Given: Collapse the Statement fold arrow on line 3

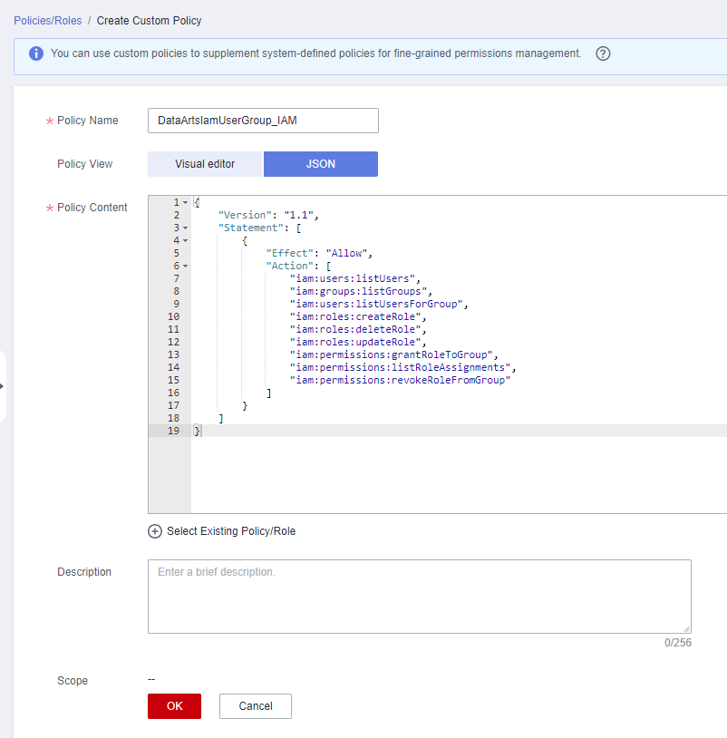Looking at the screenshot, I should click(186, 228).
